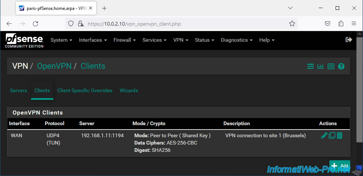
Task: Switch to the Servers tab
Action: [19, 91]
